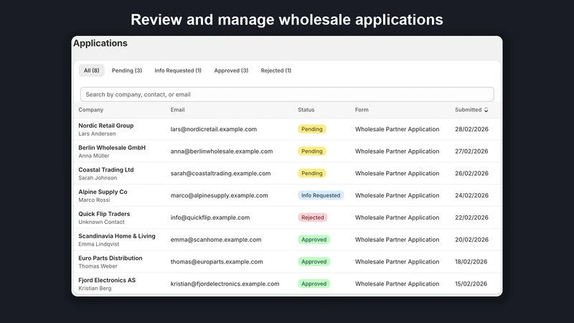Click Pending badge for Berlin Wholesale GmbH
Screen dimensions: 574x323
(x=312, y=151)
